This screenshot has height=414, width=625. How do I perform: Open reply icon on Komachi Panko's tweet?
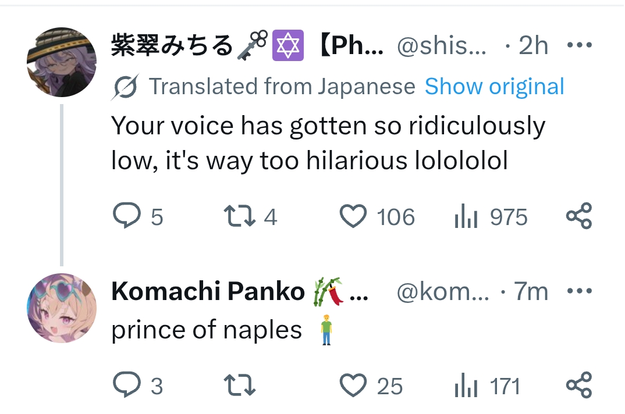[124, 386]
